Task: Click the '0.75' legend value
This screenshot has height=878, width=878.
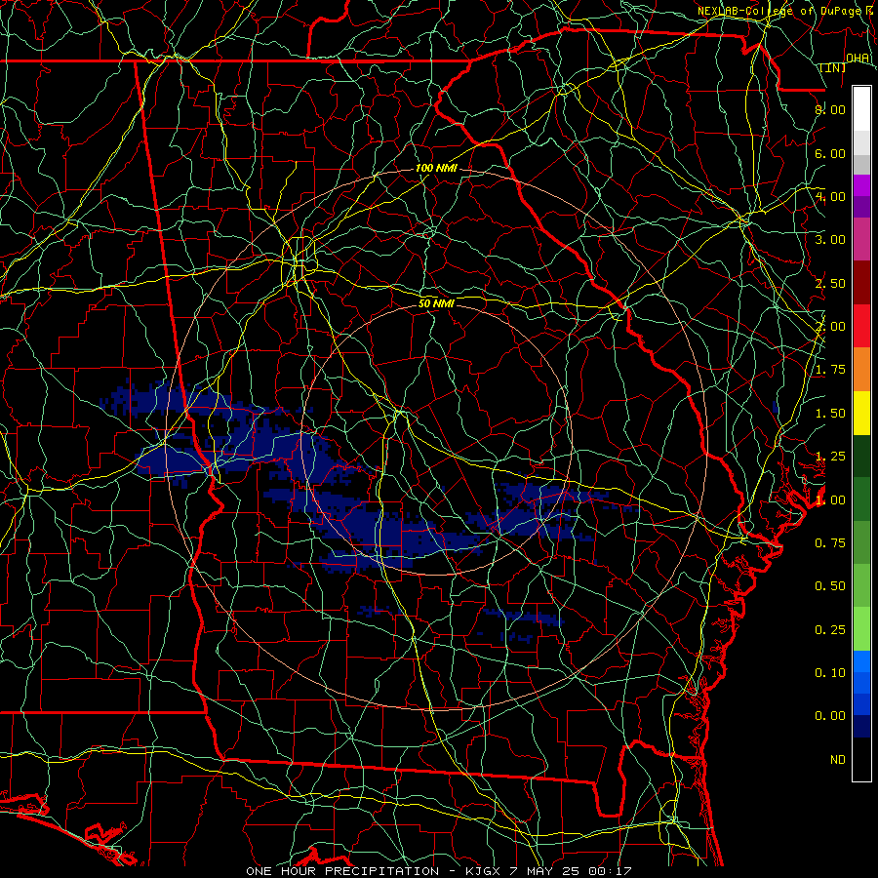Action: coord(830,543)
